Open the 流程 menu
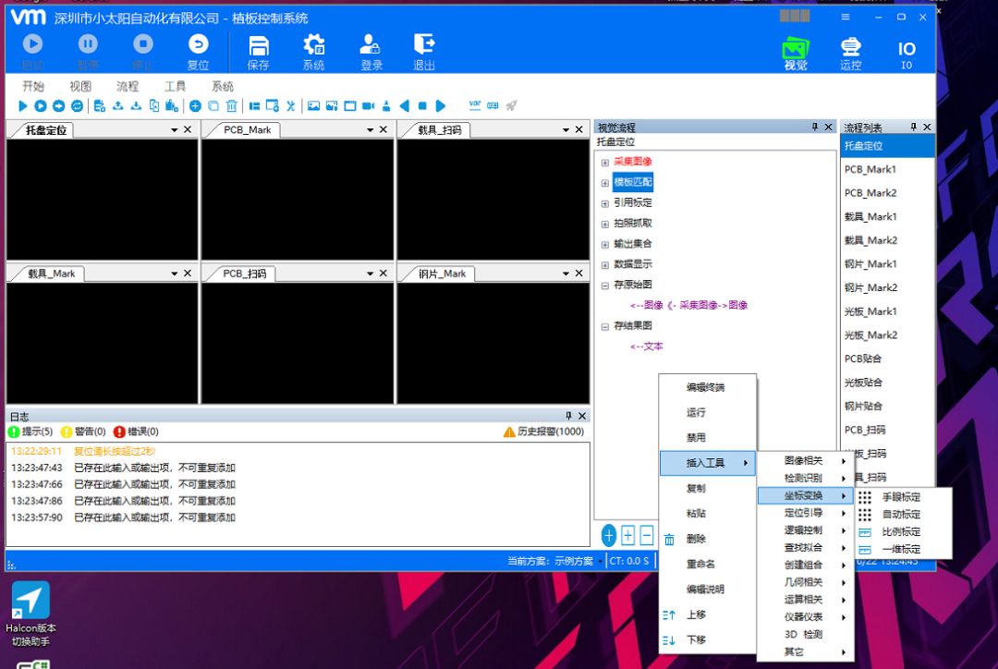This screenshot has width=998, height=669. pos(128,87)
